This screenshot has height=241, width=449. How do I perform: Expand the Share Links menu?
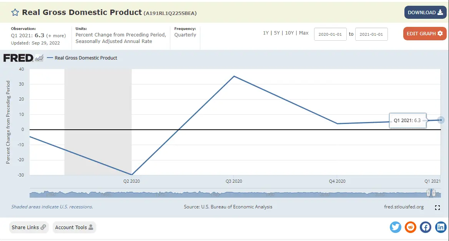coord(29,227)
